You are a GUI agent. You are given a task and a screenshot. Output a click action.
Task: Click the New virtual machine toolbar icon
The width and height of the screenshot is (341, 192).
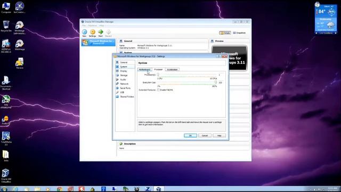coord(84,33)
